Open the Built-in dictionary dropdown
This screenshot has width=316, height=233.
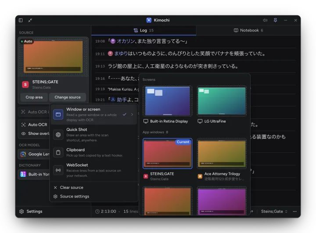pos(34,174)
